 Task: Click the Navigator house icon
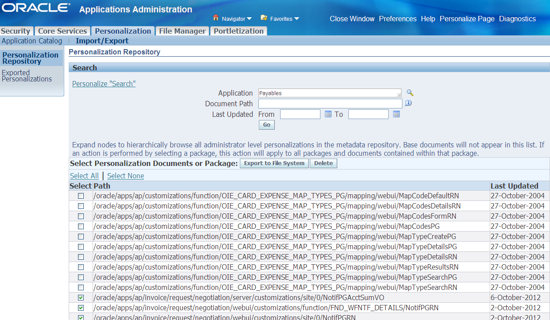pyautogui.click(x=216, y=18)
